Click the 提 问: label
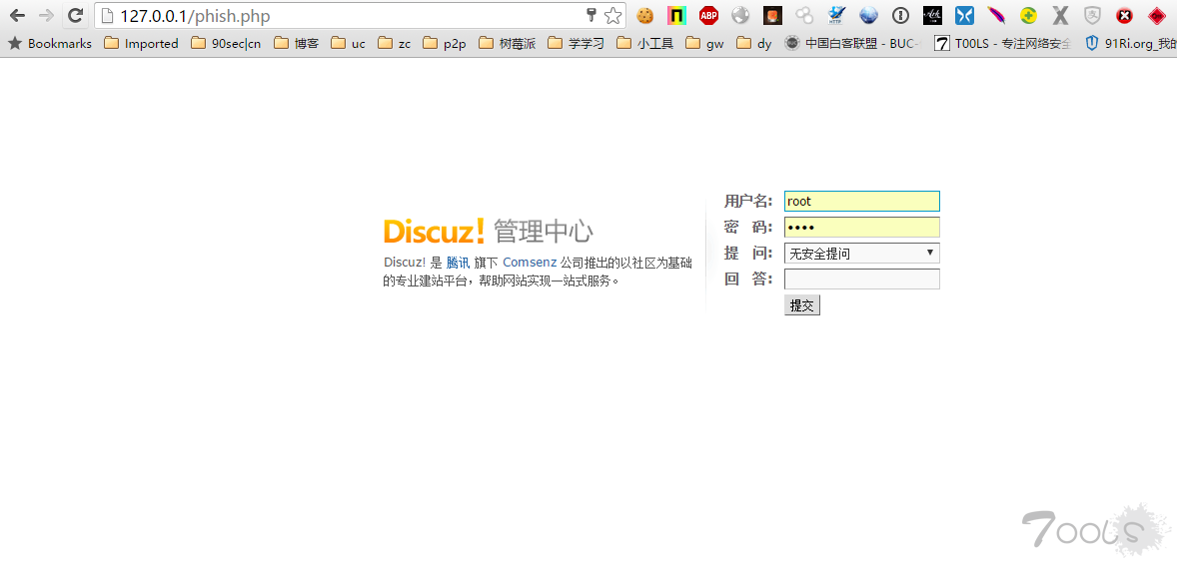 (x=747, y=253)
